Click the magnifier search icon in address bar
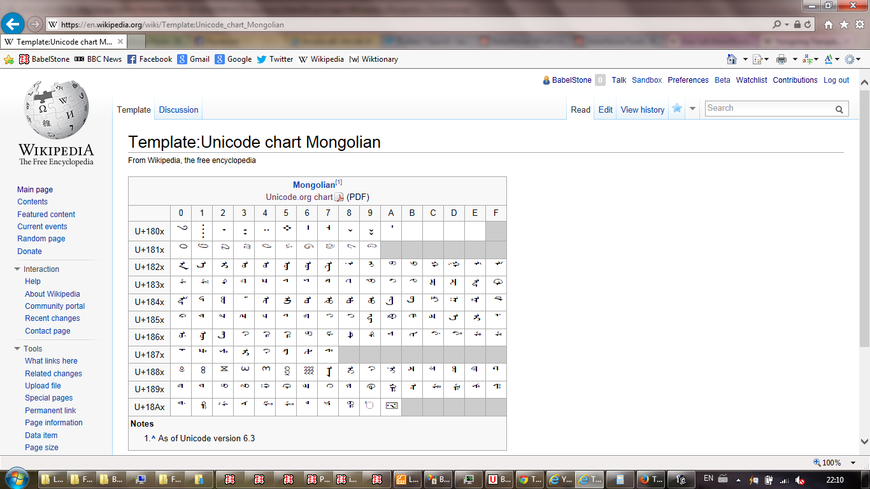Screen dimensions: 870x489 (777, 25)
